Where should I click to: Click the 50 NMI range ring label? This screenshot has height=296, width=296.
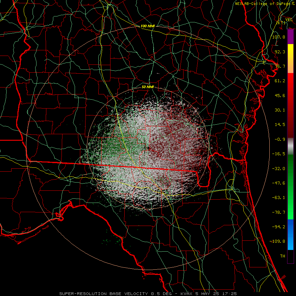click(x=148, y=87)
